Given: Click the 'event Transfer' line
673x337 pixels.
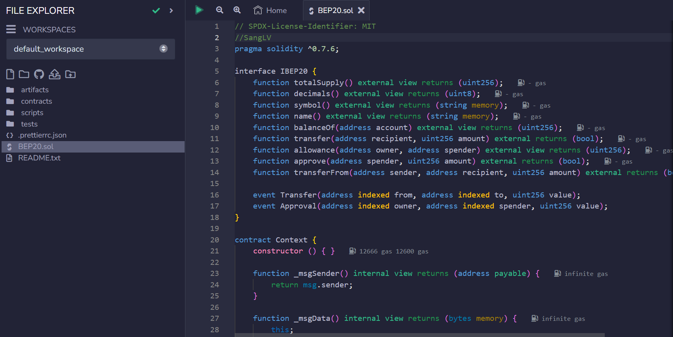Looking at the screenshot, I should 417,195.
